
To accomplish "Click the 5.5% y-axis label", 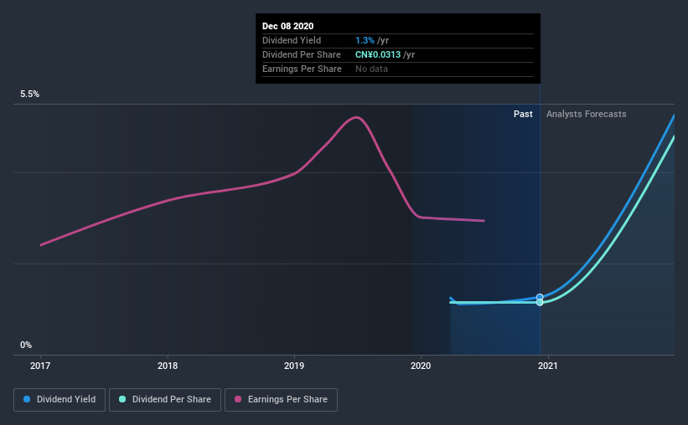I will (30, 95).
